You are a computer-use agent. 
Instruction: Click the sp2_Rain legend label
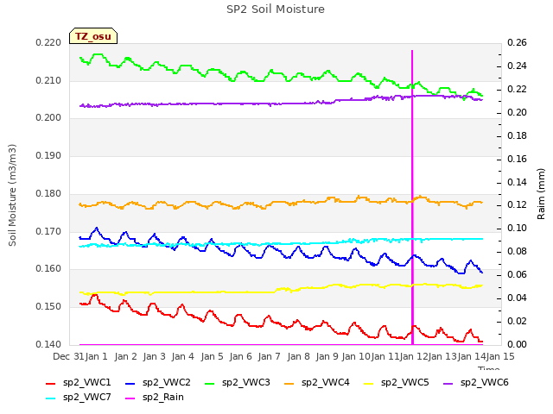click(163, 397)
